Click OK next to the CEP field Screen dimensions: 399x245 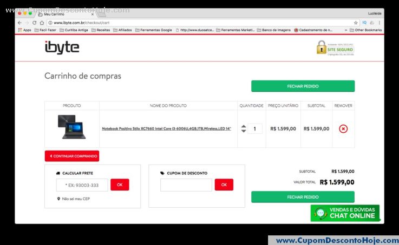120,185
